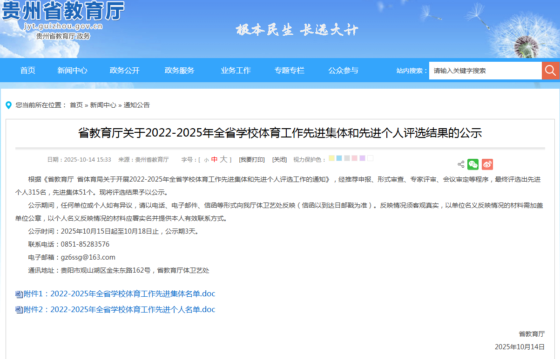
Task: Click the orange search magnifier button
Action: pyautogui.click(x=550, y=71)
